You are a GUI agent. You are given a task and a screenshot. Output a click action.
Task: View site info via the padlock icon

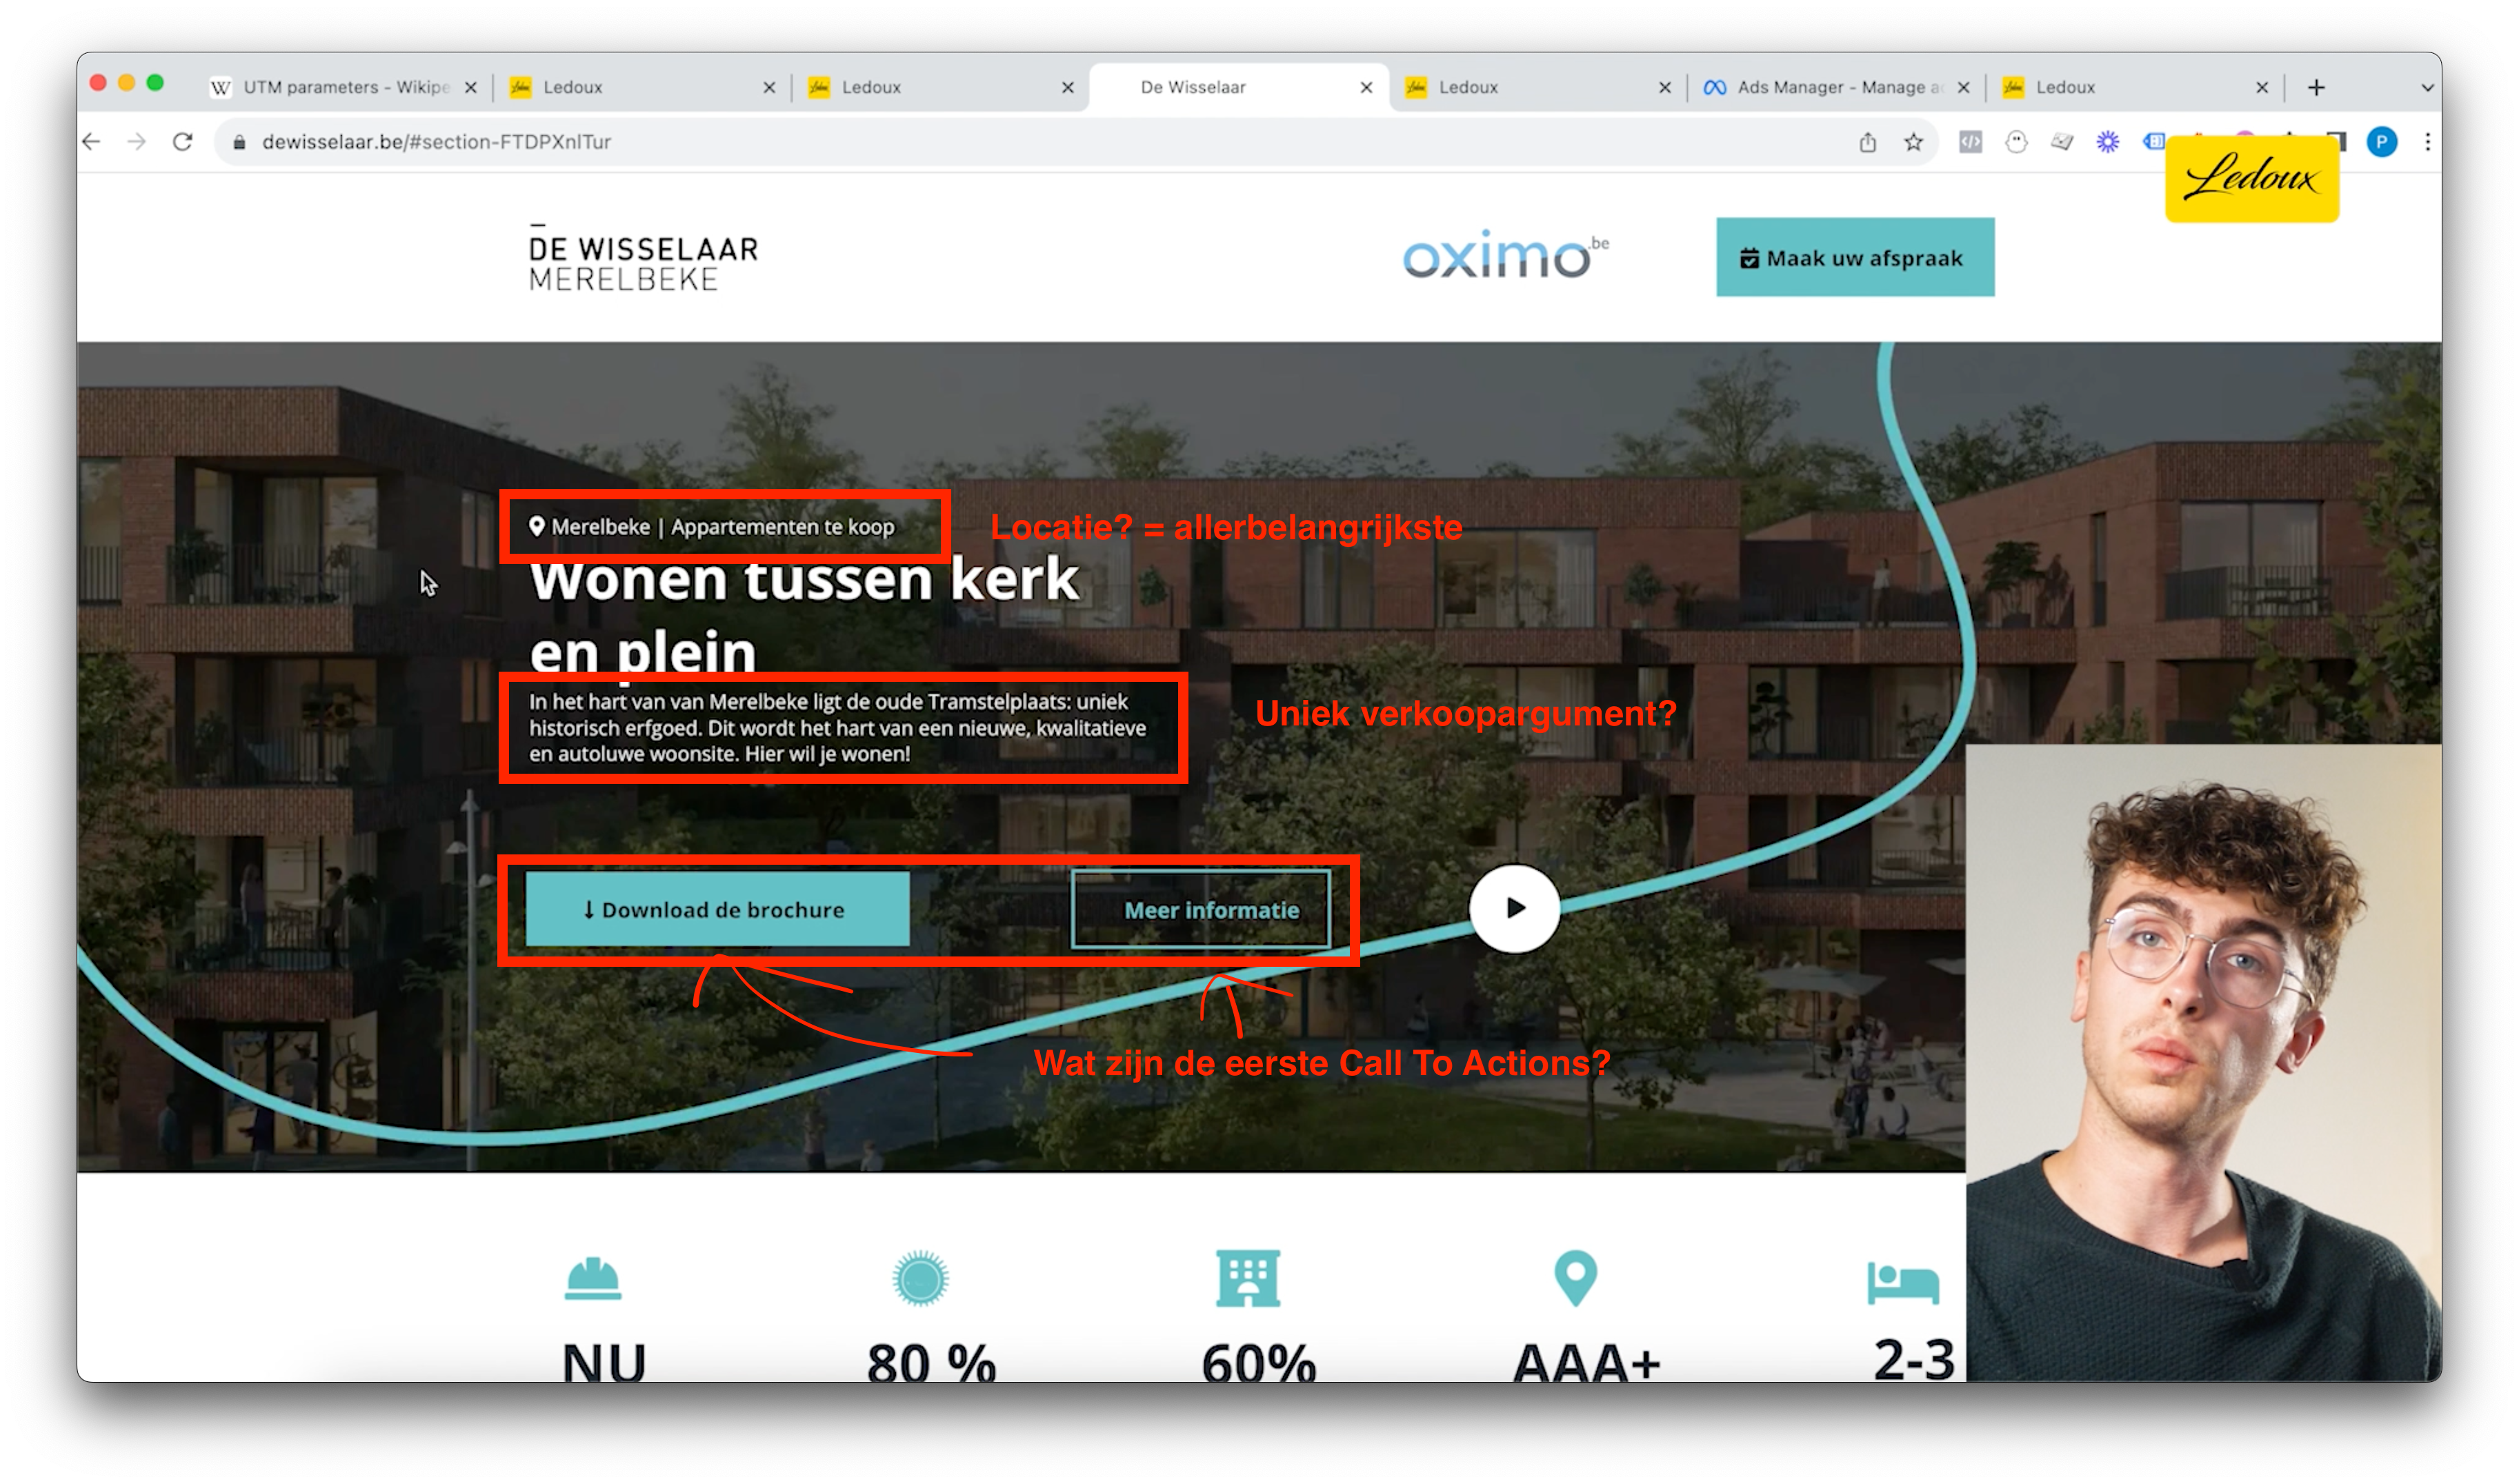click(239, 143)
